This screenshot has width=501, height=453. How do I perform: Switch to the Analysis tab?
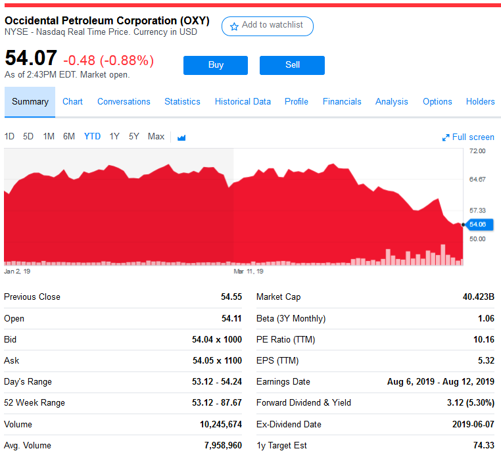coord(392,102)
